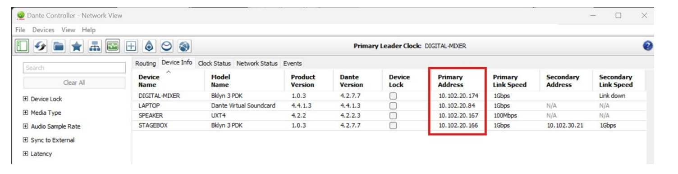Screen dimensions: 678x174
Task: Click into the Search filter field
Action: [74, 68]
